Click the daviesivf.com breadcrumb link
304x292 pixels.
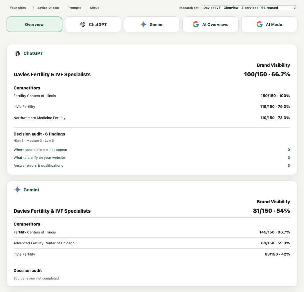48,8
